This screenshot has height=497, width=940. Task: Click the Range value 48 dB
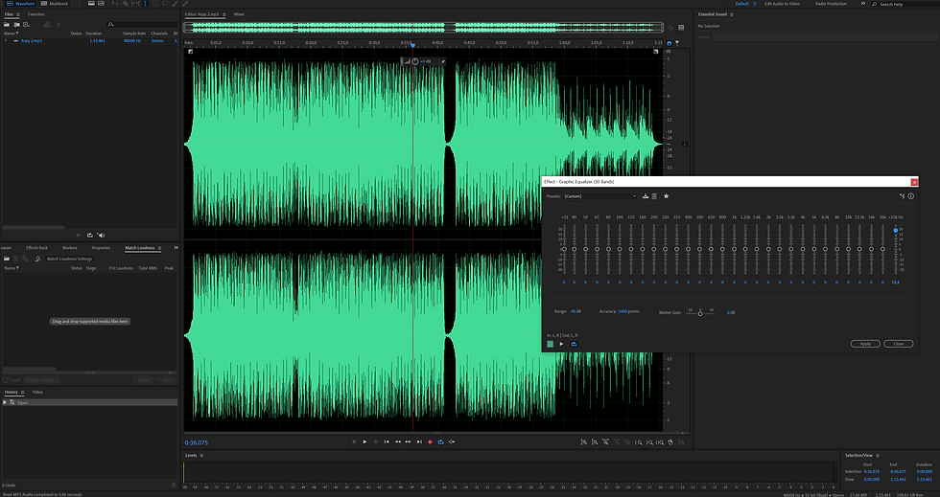click(x=576, y=312)
